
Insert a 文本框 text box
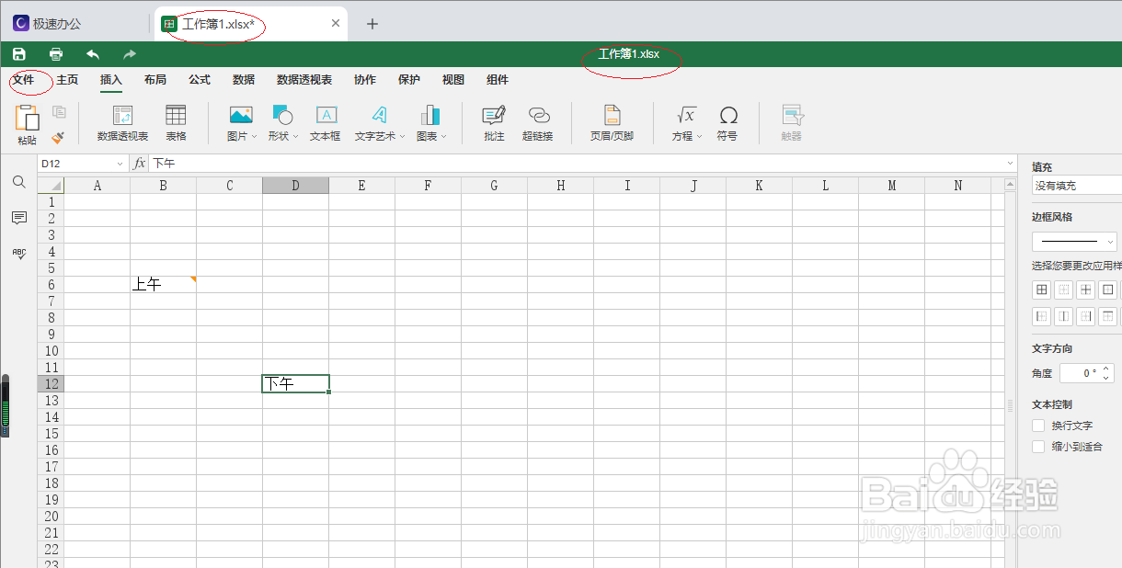click(325, 121)
